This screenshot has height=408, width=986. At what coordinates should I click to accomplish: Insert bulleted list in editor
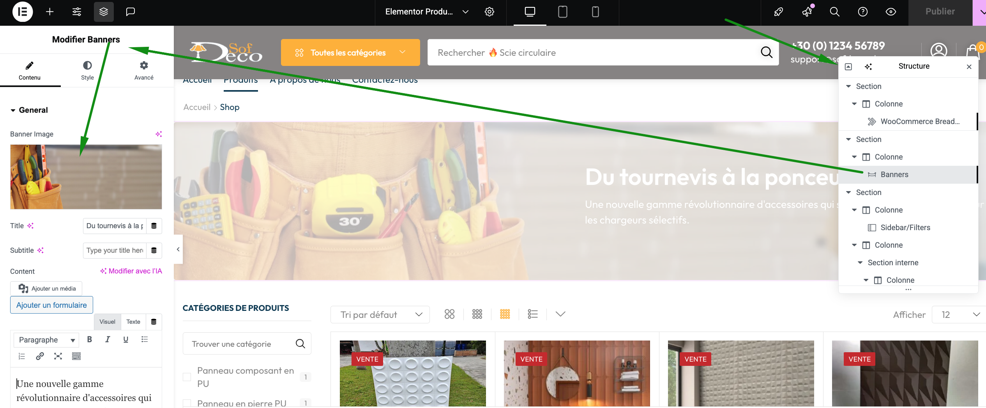pyautogui.click(x=144, y=339)
